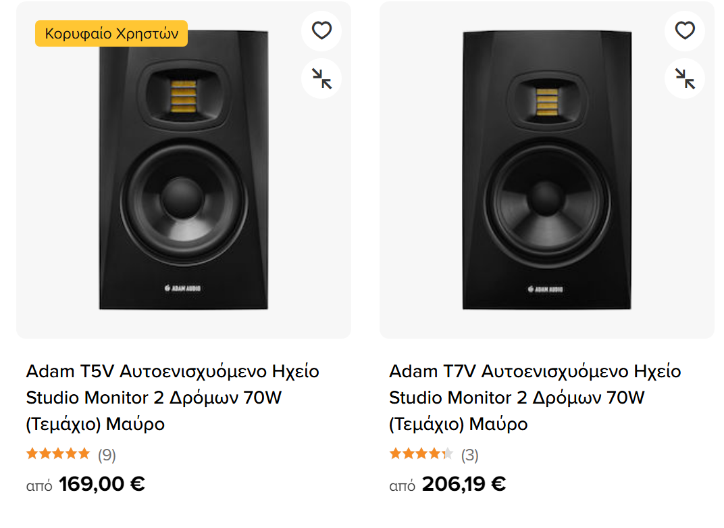Click the Adam Audio logo on T5V speaker
The width and height of the screenshot is (724, 528).
tap(183, 288)
